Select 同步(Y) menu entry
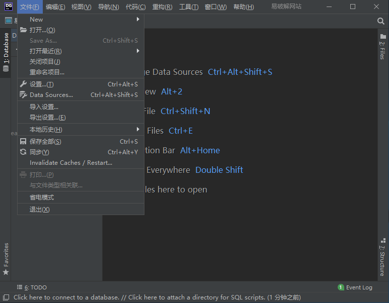This screenshot has height=303, width=389. (x=81, y=152)
